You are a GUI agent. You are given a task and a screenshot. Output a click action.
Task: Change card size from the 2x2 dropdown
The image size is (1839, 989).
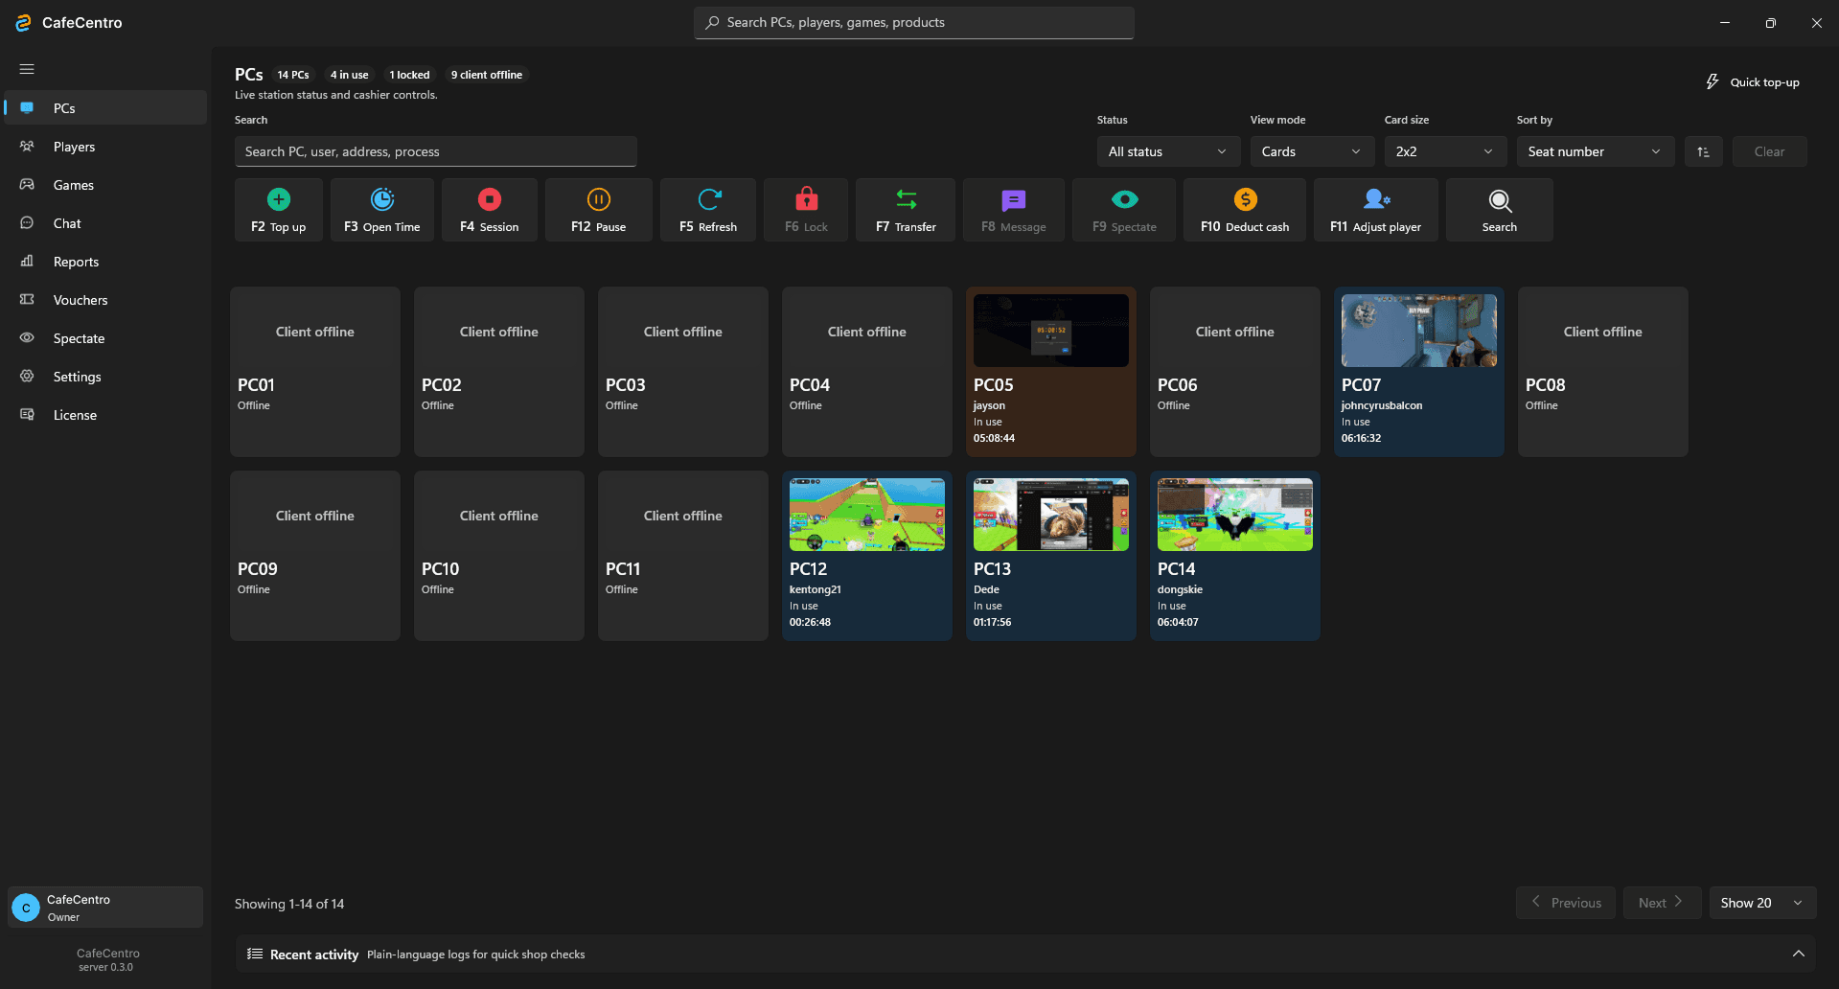point(1446,151)
